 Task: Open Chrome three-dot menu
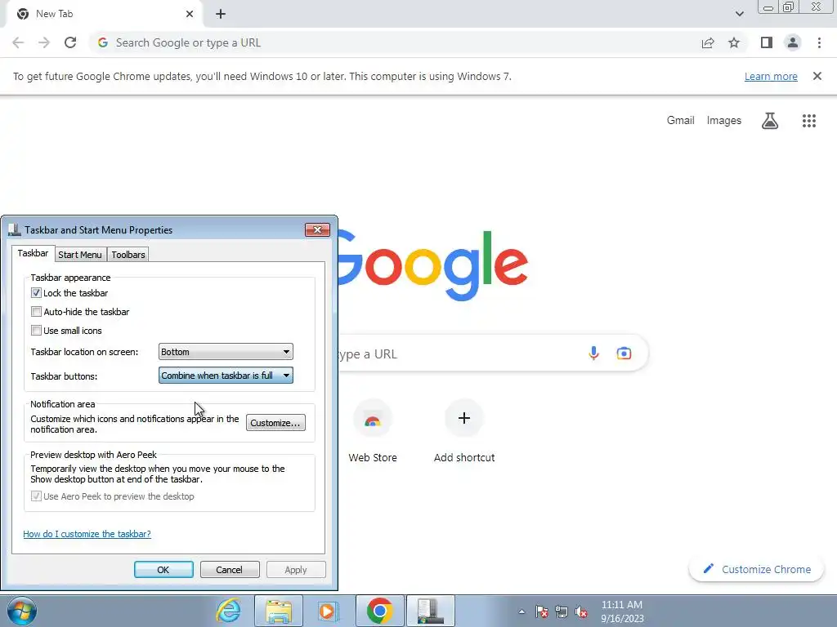(x=819, y=42)
